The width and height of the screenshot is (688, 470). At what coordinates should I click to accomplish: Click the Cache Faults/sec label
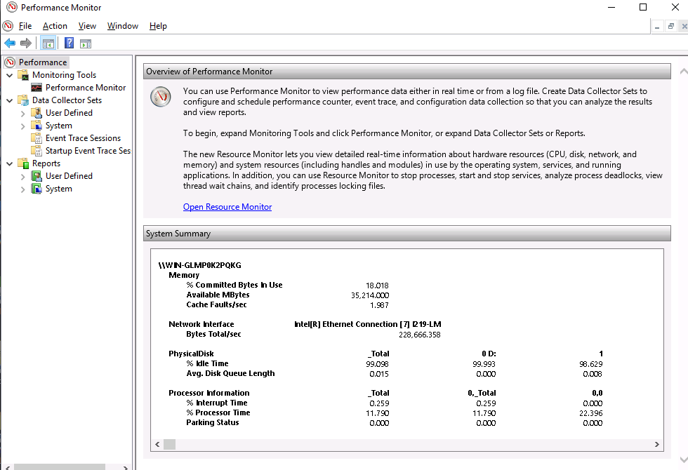point(216,304)
